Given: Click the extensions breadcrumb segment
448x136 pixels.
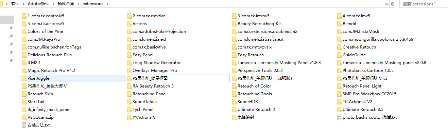Looking at the screenshot, I should click(x=93, y=4).
